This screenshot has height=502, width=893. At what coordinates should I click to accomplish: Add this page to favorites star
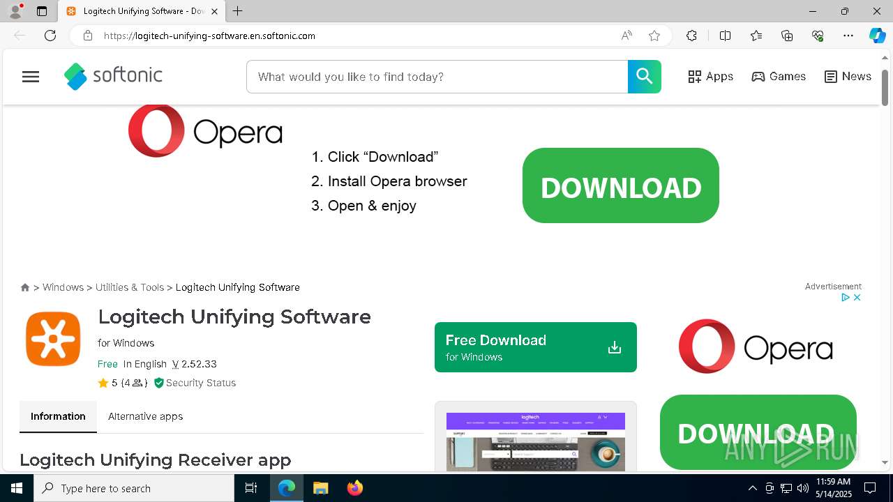click(x=654, y=36)
